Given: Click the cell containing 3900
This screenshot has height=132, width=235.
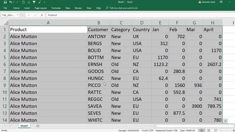Looking at the screenshot, I should [x=194, y=106].
